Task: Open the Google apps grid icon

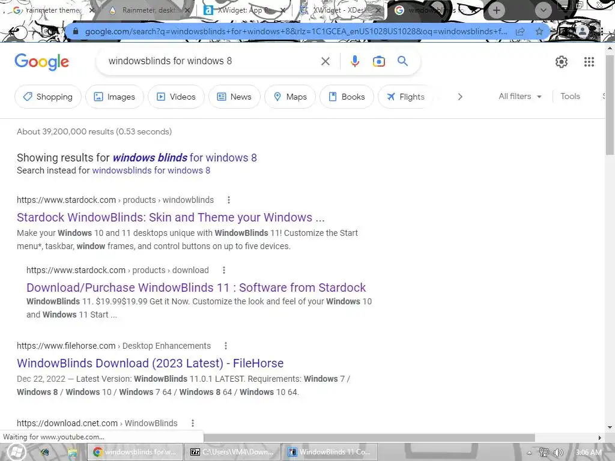Action: (x=589, y=62)
